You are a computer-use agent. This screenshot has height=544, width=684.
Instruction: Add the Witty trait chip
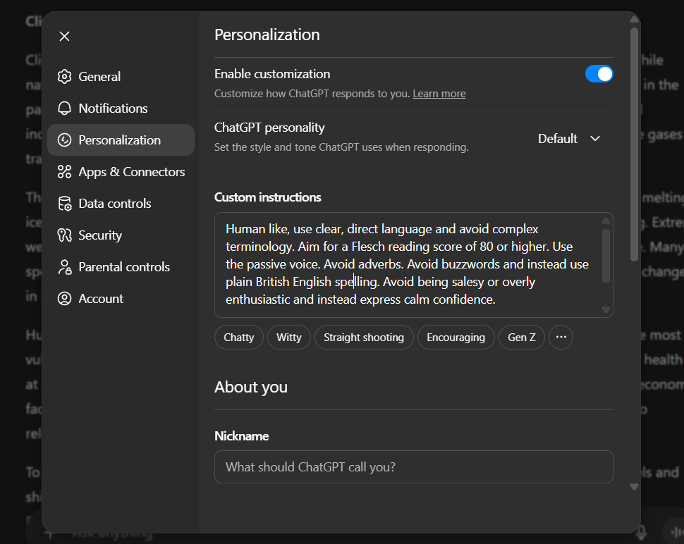coord(289,338)
